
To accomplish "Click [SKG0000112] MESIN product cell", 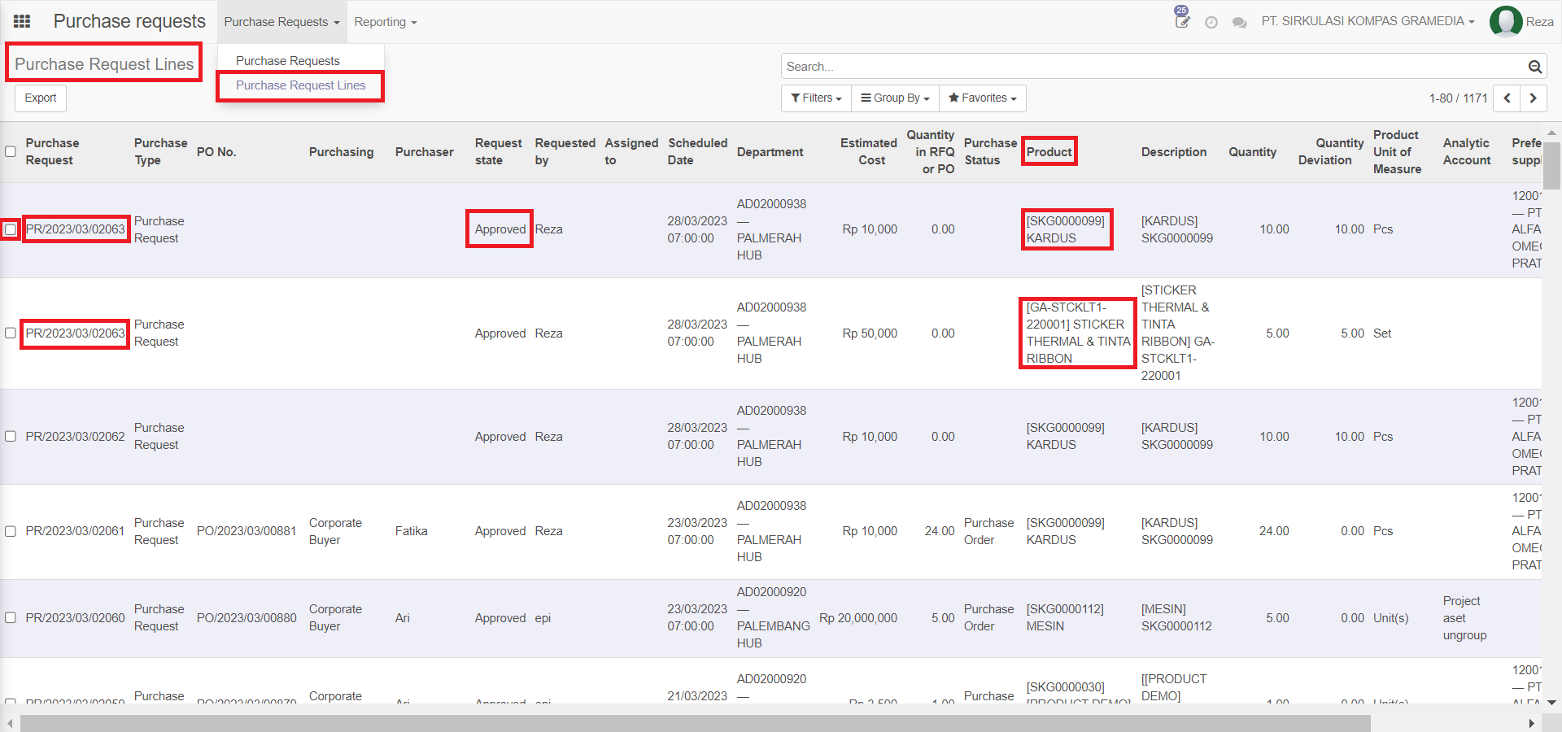I will point(1065,617).
